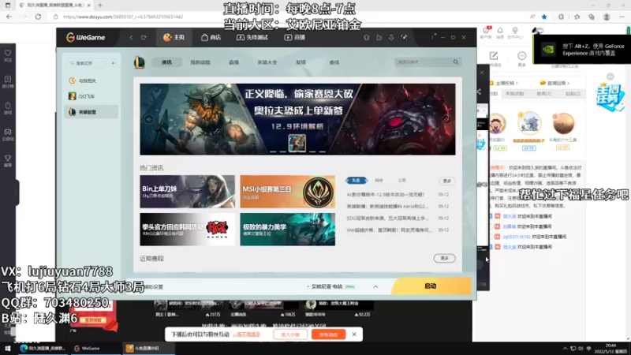Switch to the 我的战绩 tab

[200, 62]
